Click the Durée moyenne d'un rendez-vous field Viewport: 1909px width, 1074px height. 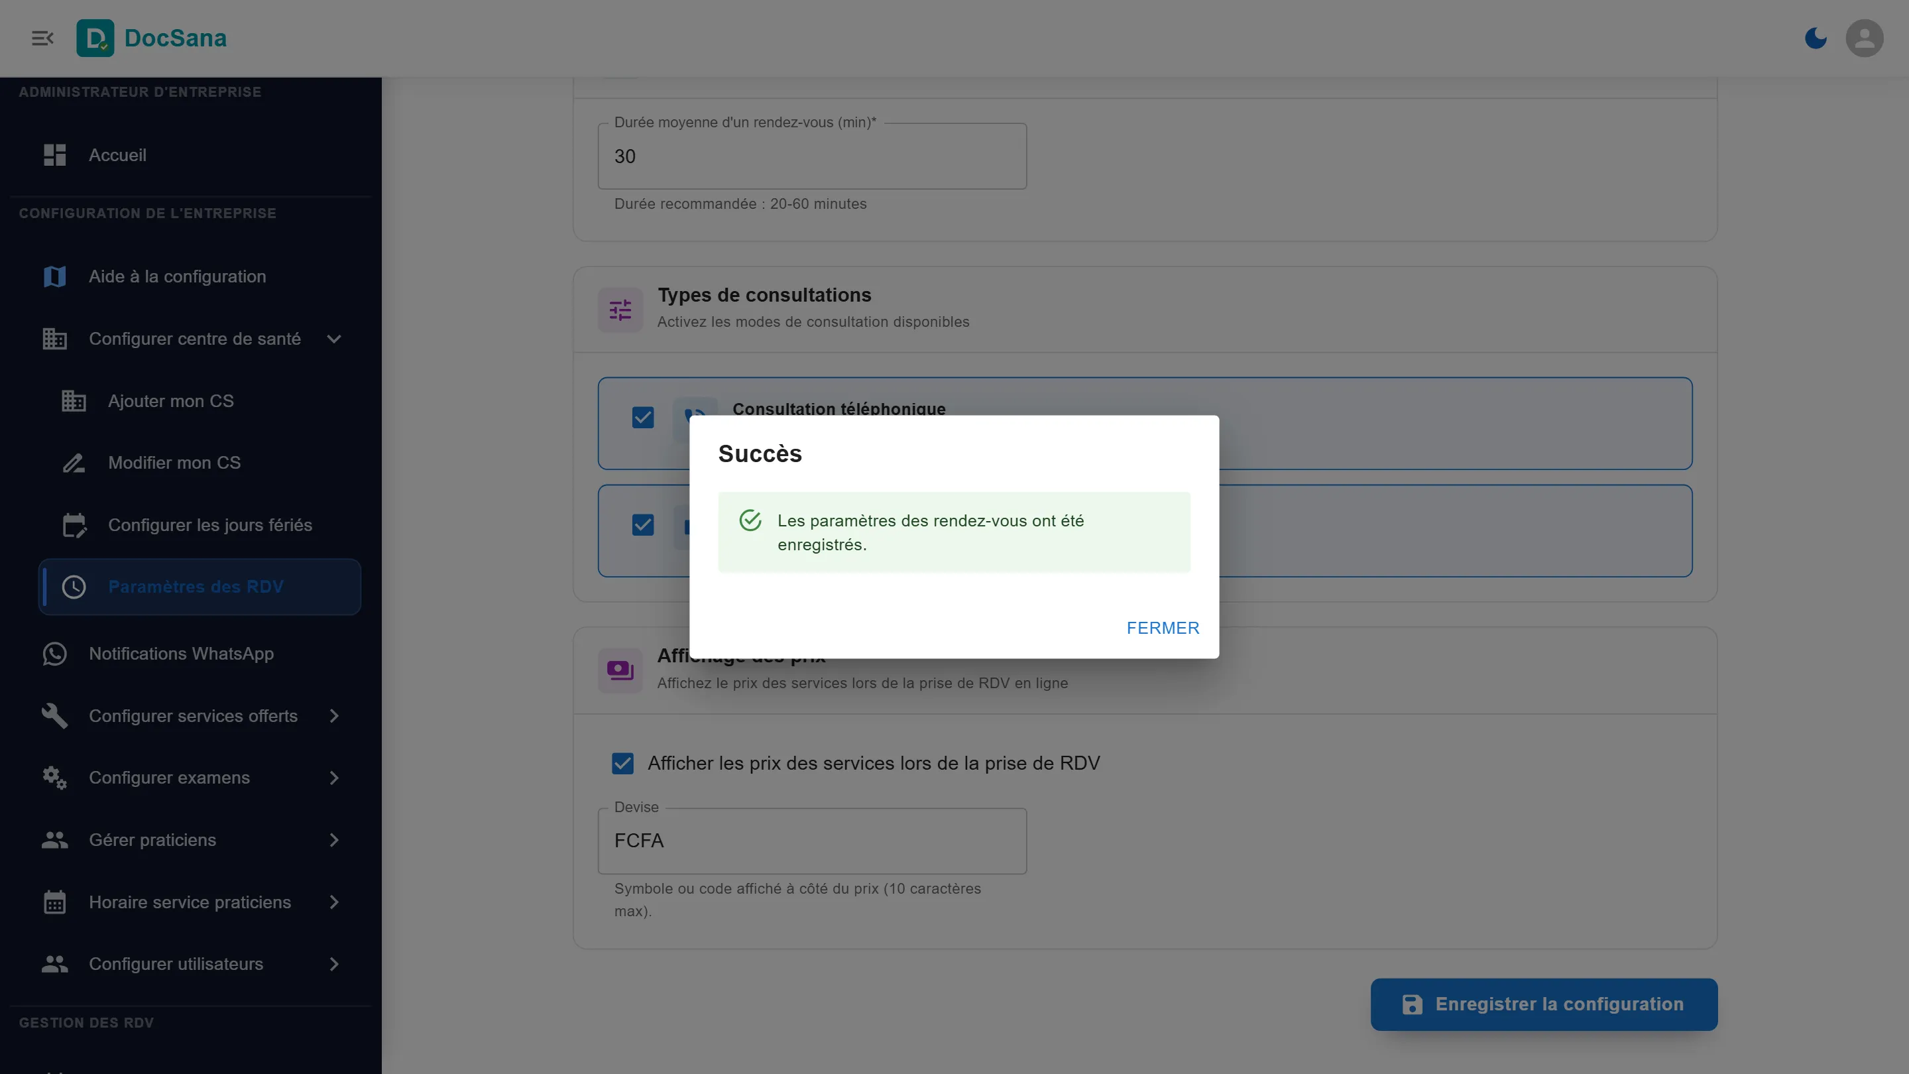click(x=812, y=156)
